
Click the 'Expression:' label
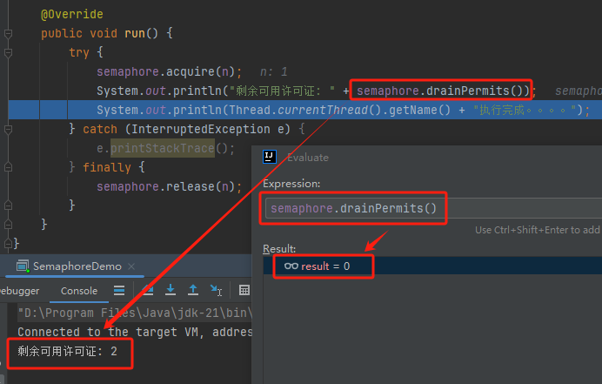coord(291,184)
